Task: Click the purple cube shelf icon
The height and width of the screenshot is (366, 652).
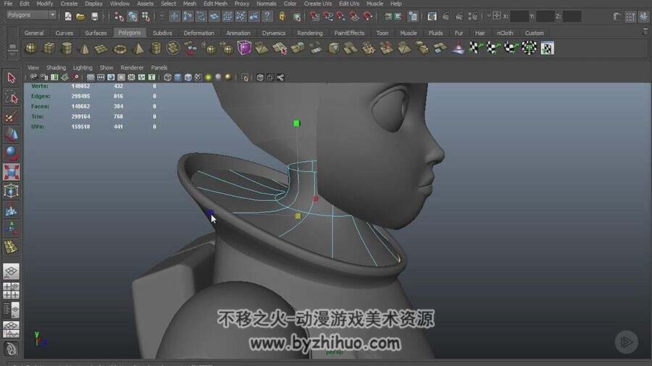Action: 244,48
